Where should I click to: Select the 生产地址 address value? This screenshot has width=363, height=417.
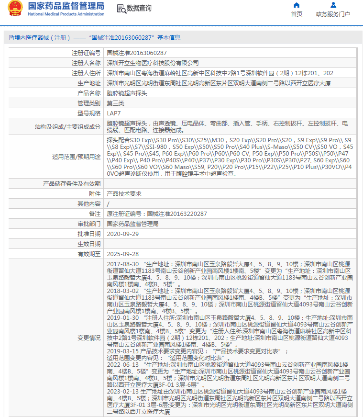pyautogui.click(x=219, y=83)
